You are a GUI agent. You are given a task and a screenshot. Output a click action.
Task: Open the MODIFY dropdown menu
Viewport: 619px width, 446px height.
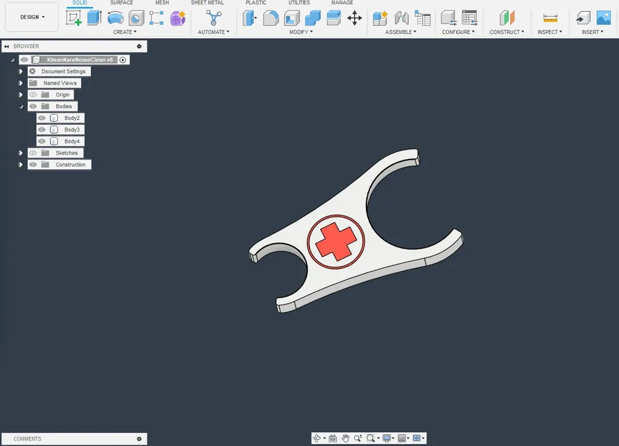[301, 32]
